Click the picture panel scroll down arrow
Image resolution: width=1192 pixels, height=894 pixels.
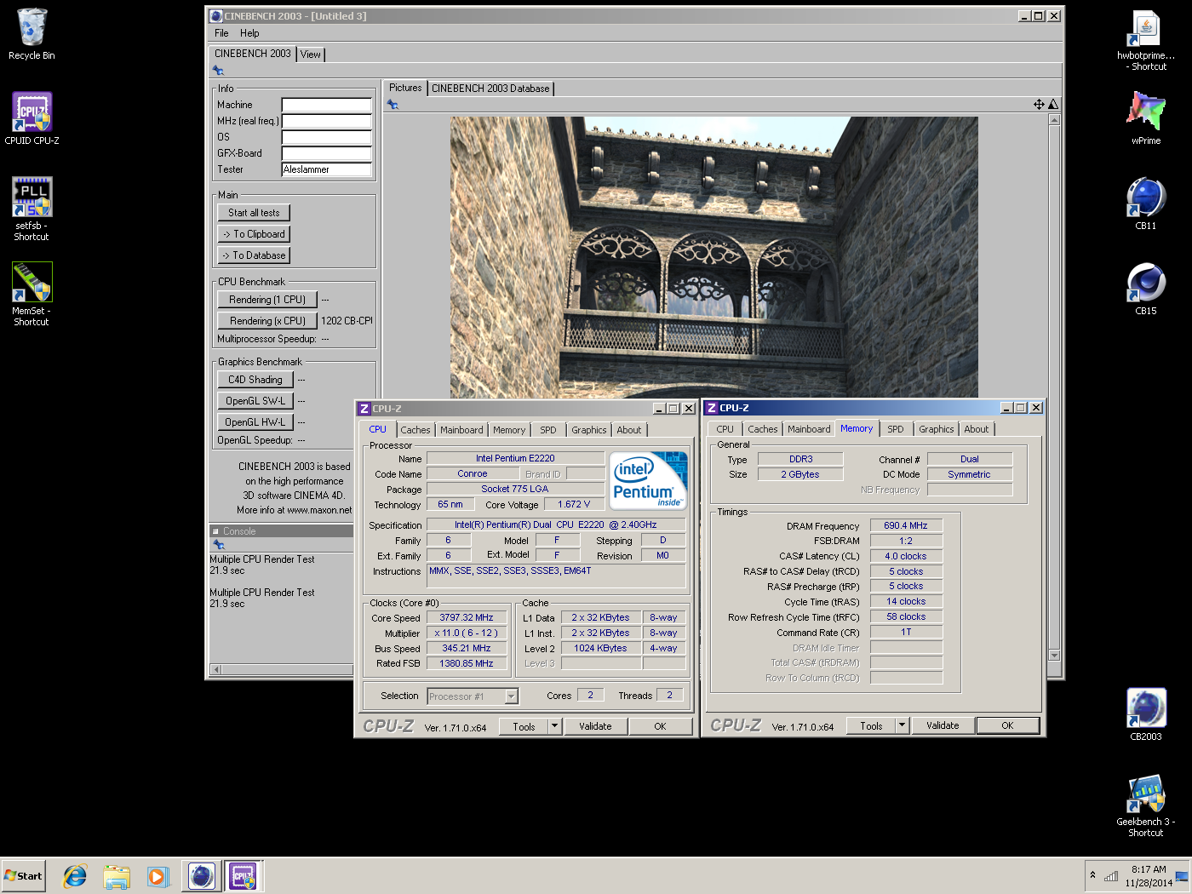(x=1054, y=656)
